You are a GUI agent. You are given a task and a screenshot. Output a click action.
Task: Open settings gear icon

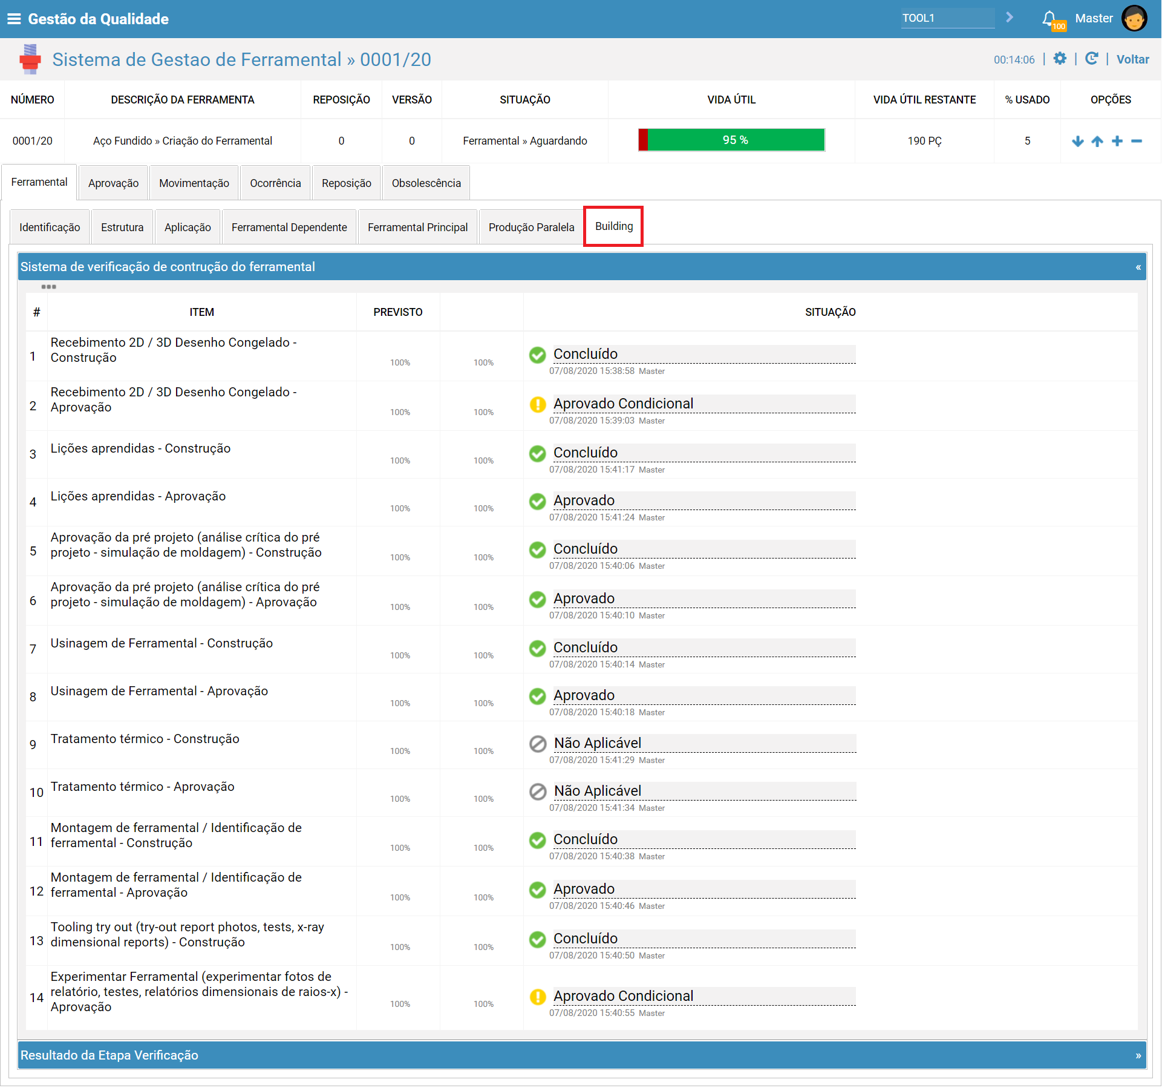(x=1060, y=59)
